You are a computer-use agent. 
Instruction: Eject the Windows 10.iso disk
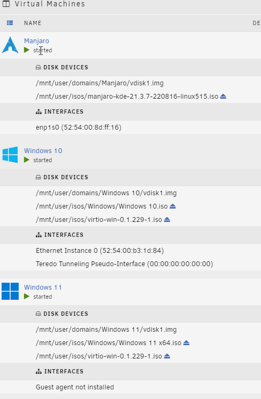coord(173,206)
